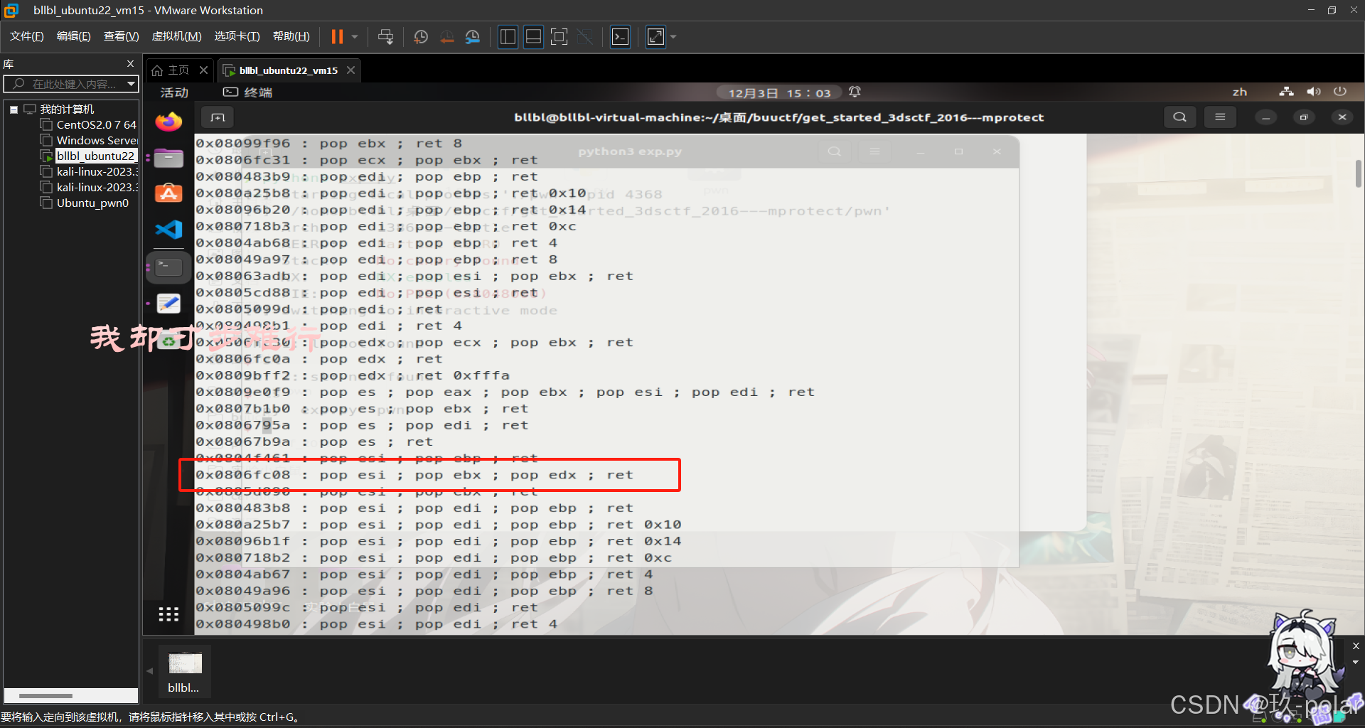This screenshot has height=728, width=1365.
Task: Toggle the thumbnail bar visibility
Action: [532, 36]
